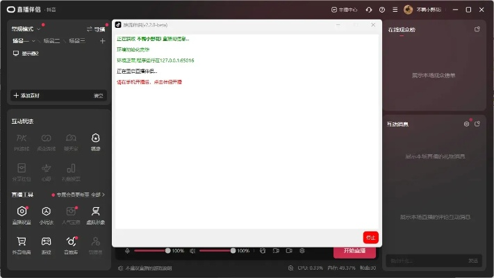Pop out the 在线观众榜 audience panel
The width and height of the screenshot is (494, 278).
[x=477, y=29]
